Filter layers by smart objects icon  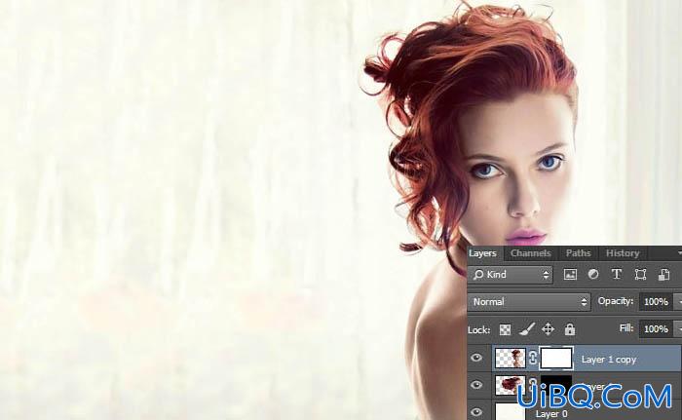click(x=663, y=274)
